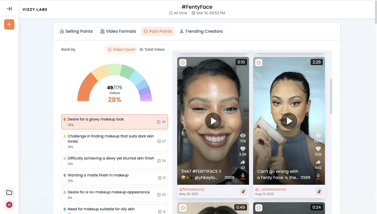Viewport: 377px width, 214px height.
Task: Click the #FentyFace page title
Action: click(x=197, y=7)
